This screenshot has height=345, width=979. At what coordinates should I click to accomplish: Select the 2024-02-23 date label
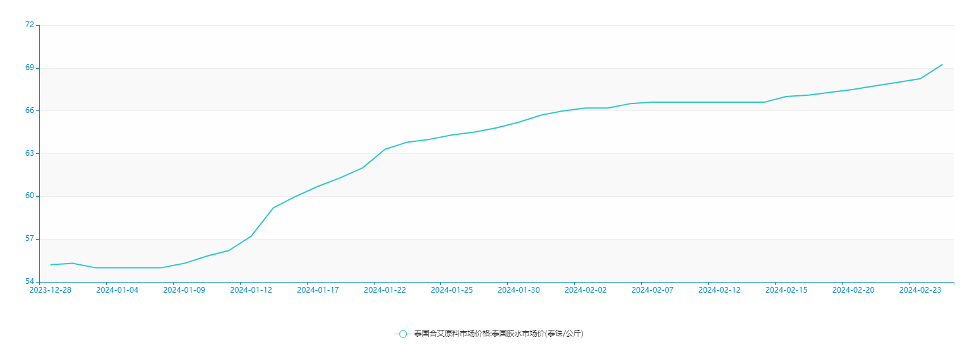coord(920,290)
